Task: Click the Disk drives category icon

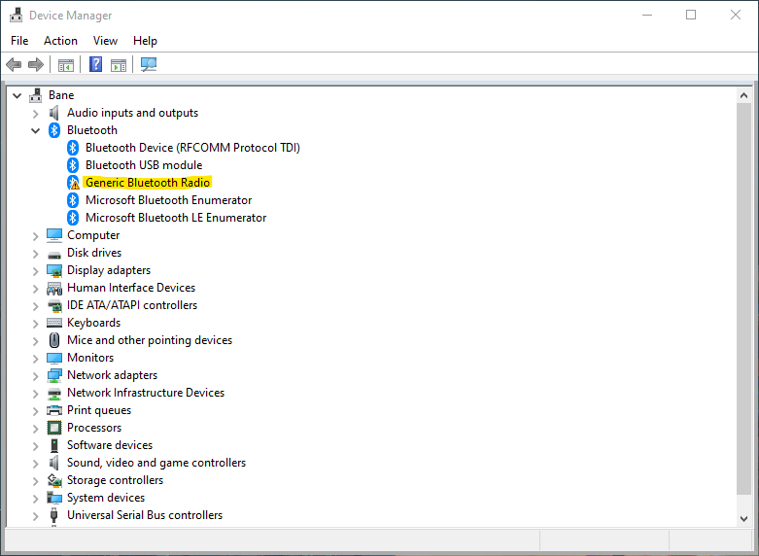Action: pyautogui.click(x=54, y=254)
